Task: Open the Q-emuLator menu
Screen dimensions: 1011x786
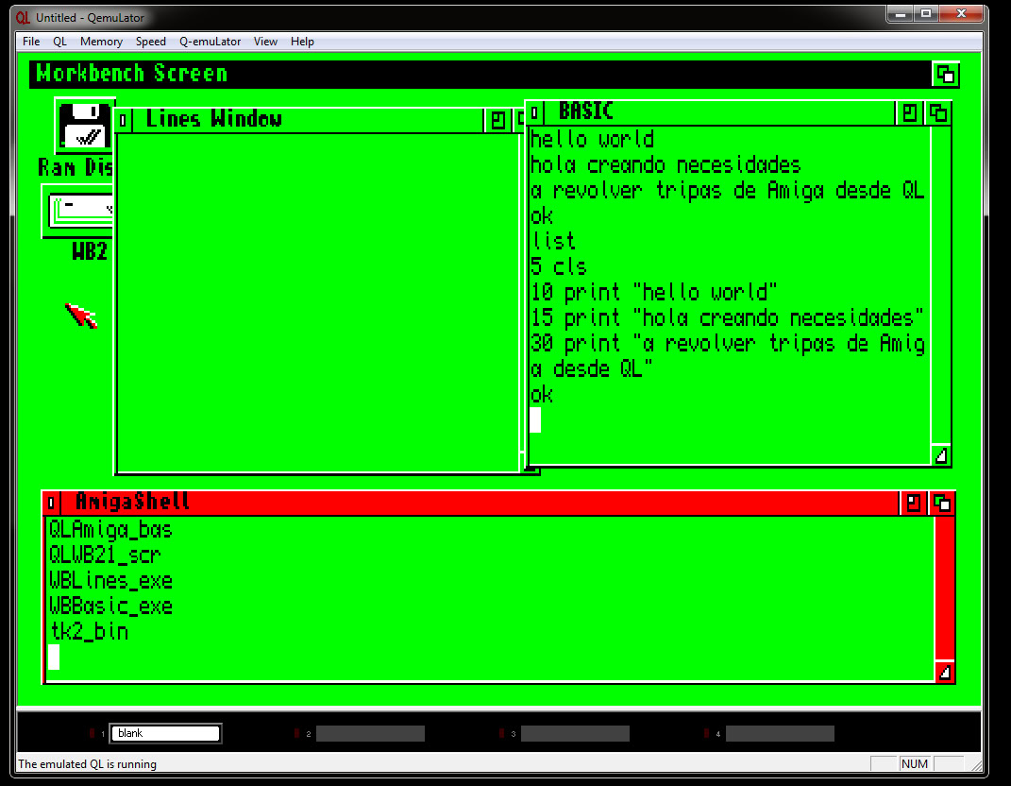Action: coord(211,42)
